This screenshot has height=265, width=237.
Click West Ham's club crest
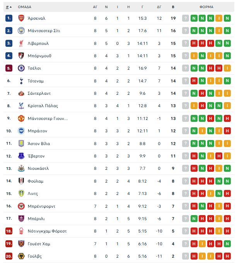pyautogui.click(x=21, y=244)
